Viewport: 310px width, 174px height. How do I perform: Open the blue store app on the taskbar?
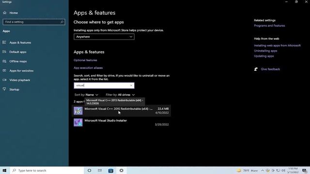[x=111, y=171]
